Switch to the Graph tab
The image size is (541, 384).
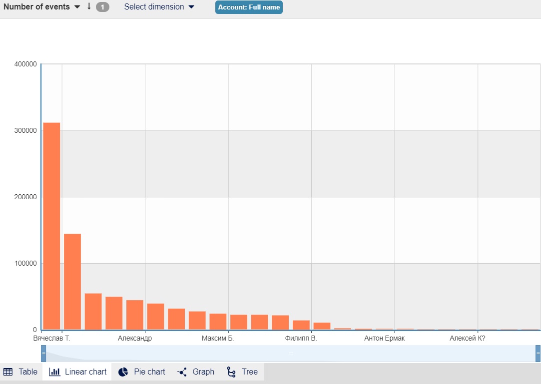pyautogui.click(x=196, y=372)
